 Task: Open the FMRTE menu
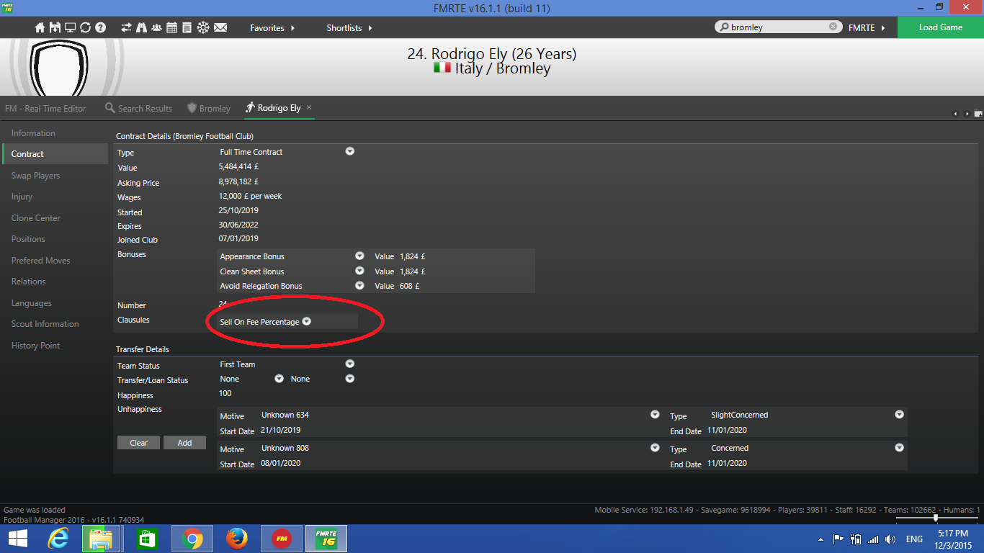(867, 27)
